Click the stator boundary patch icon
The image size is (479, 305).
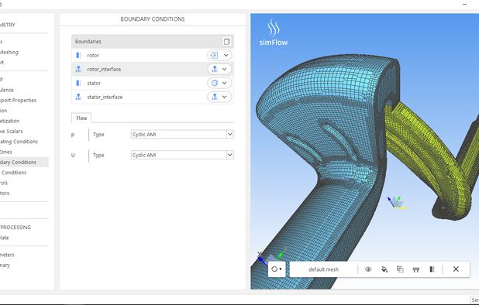coord(78,84)
